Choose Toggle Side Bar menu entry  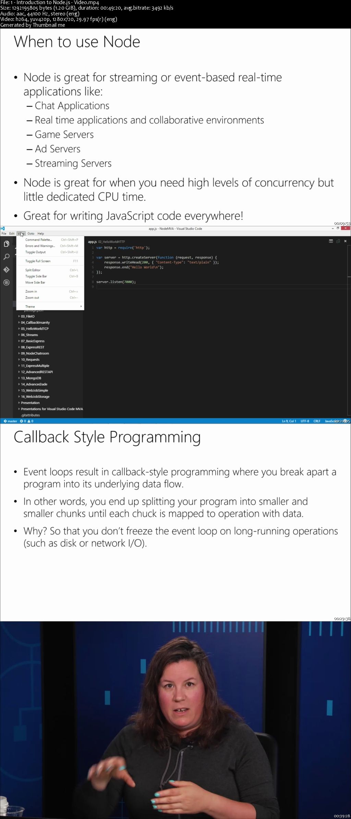[x=50, y=276]
